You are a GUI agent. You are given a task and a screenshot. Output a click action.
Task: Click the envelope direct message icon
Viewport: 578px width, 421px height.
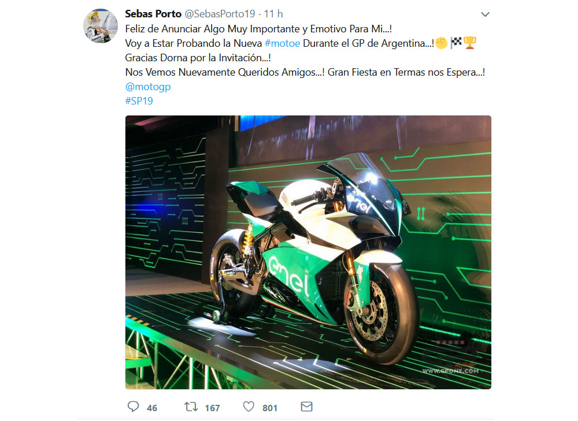(x=307, y=407)
